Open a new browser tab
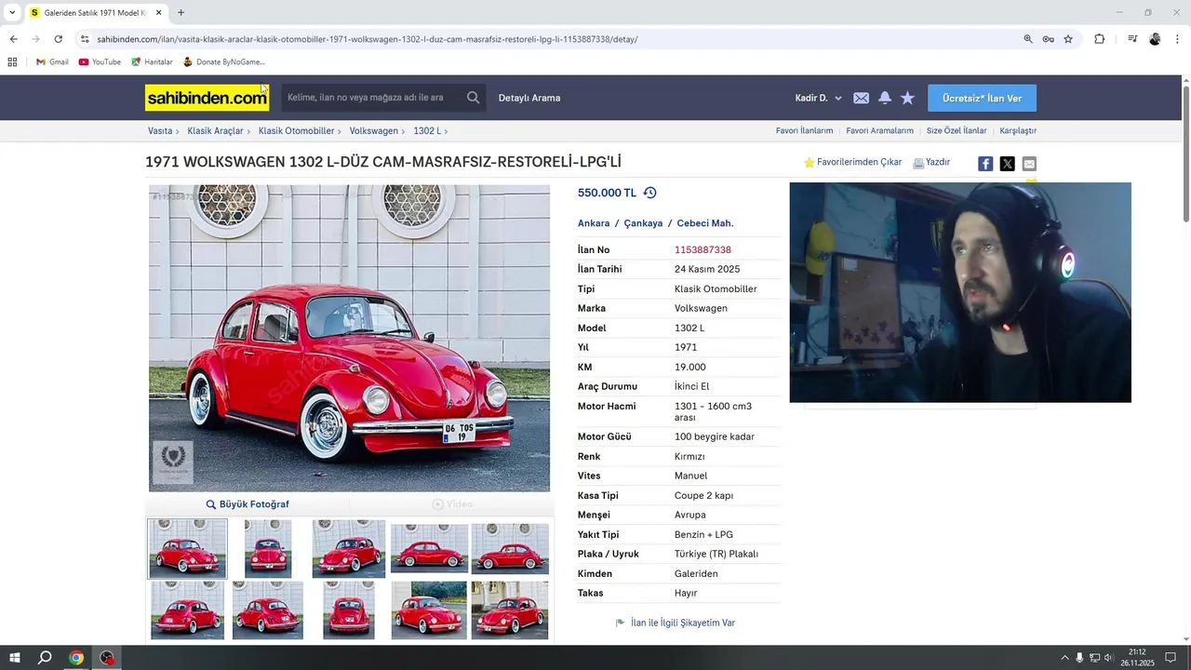Viewport: 1191px width, 670px height. click(181, 13)
